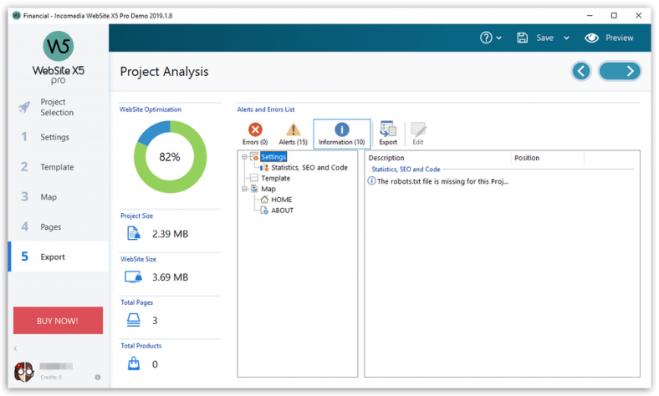Go to step 2 Template

pos(57,167)
